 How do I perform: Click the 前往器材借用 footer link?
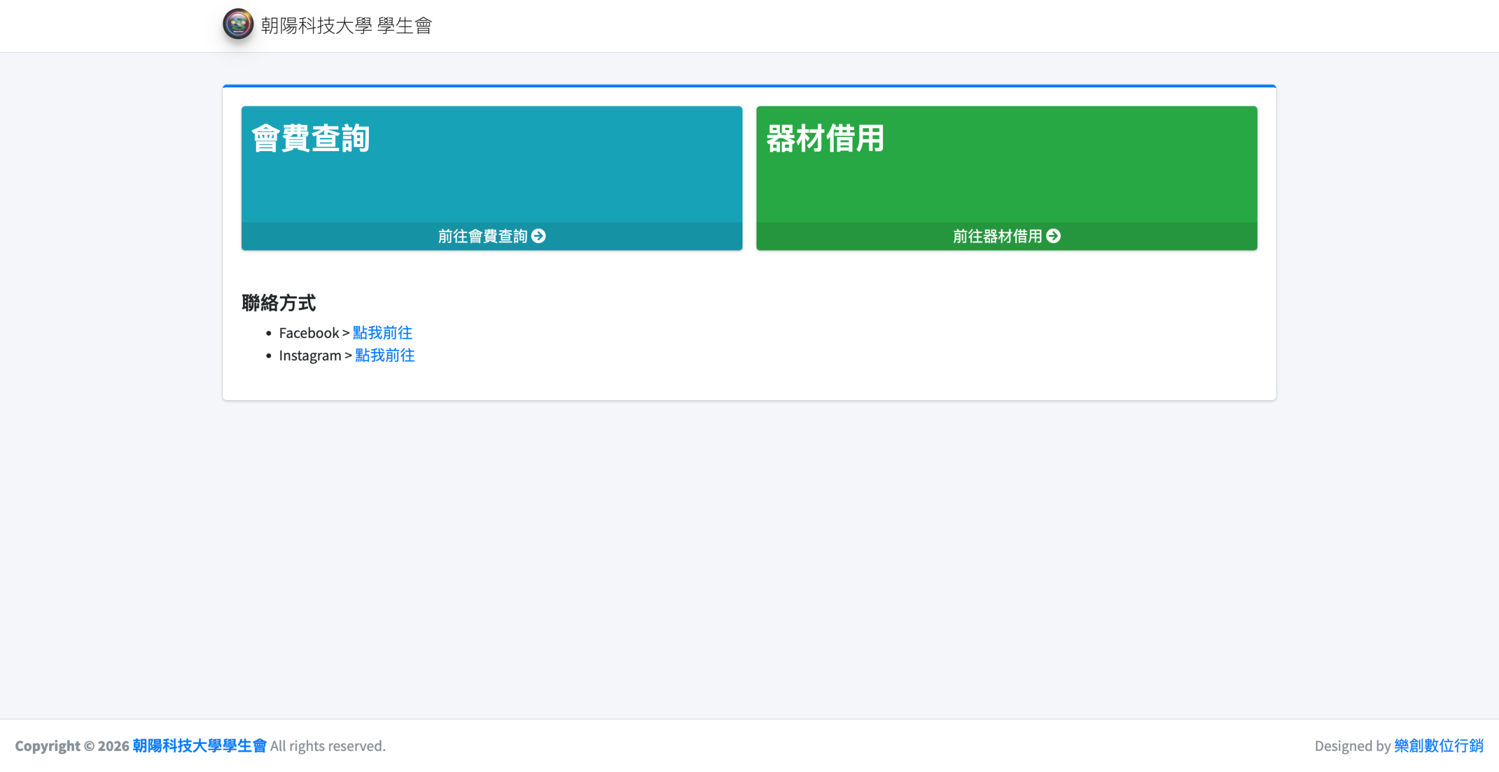click(x=997, y=236)
